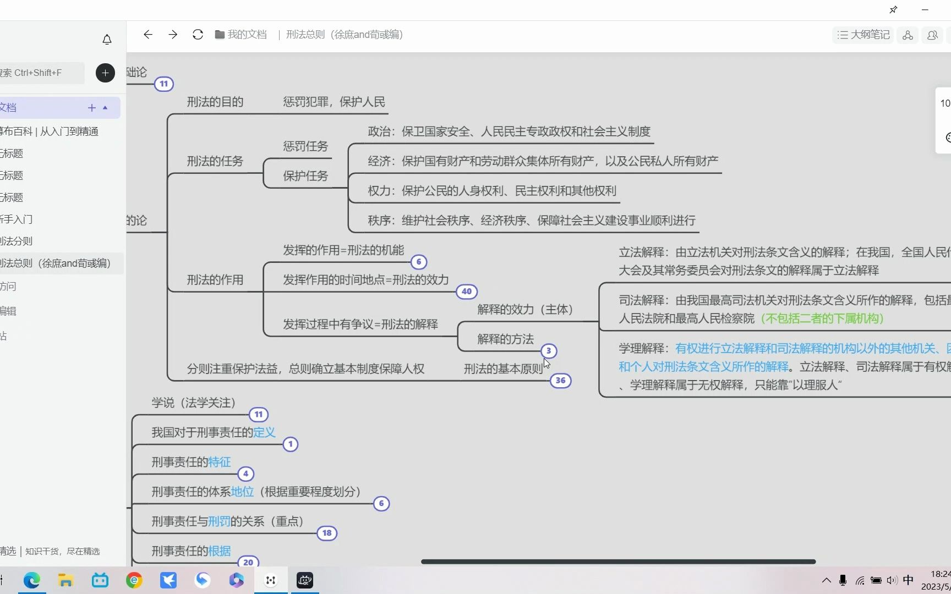The image size is (951, 594).
Task: Pin the window with pushpin icon
Action: 893,10
